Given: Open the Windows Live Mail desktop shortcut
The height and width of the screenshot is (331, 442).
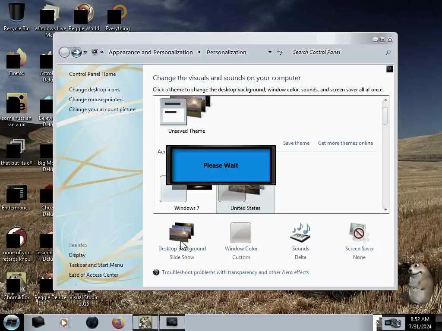Looking at the screenshot, I should (x=50, y=19).
